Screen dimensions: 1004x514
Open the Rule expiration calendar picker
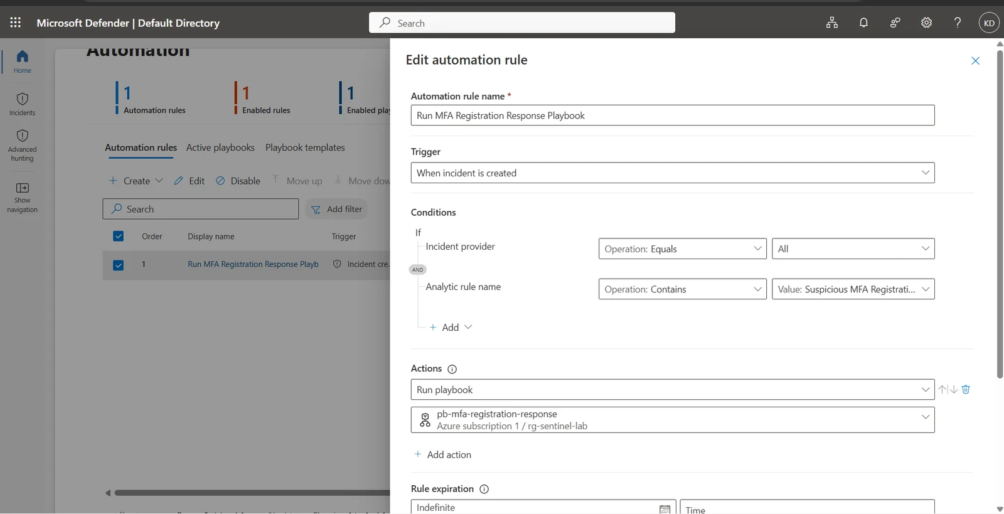click(665, 509)
